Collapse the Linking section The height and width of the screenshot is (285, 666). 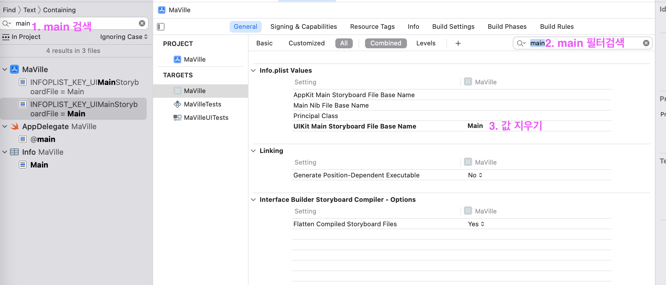(x=254, y=151)
